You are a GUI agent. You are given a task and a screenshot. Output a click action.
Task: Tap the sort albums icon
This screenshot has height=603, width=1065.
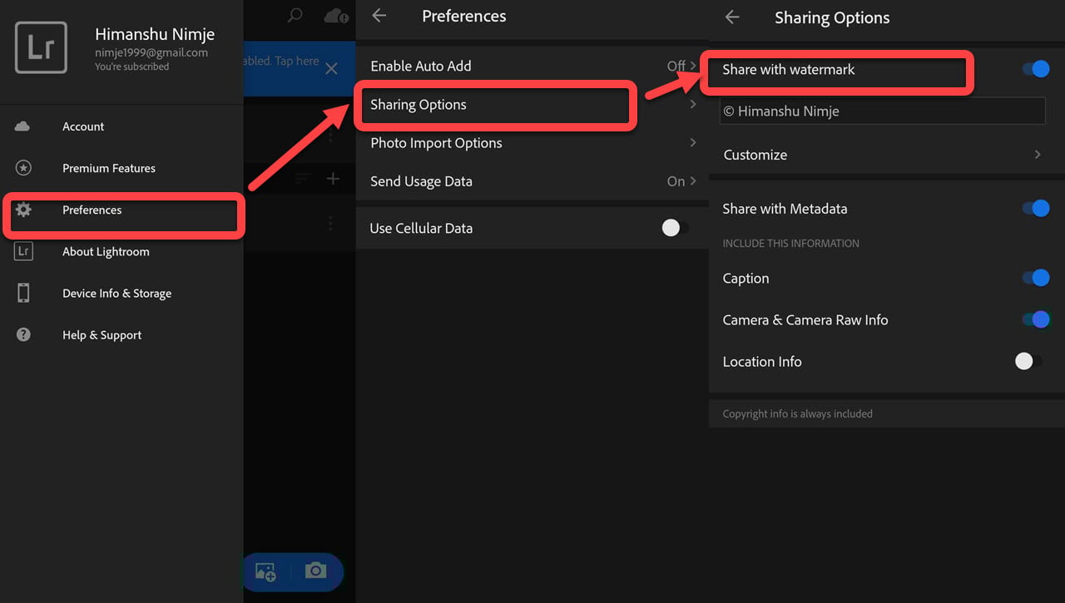303,179
